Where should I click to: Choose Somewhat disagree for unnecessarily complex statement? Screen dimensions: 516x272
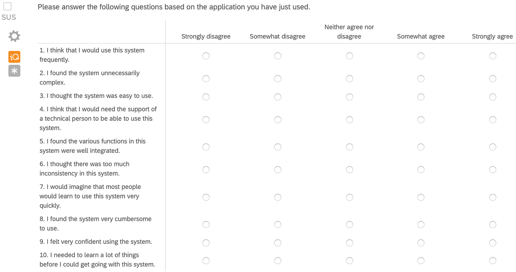coord(278,79)
